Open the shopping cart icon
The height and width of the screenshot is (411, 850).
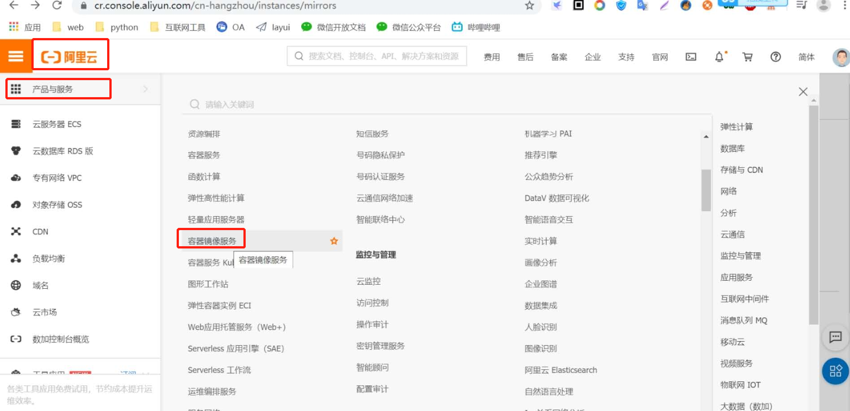747,57
